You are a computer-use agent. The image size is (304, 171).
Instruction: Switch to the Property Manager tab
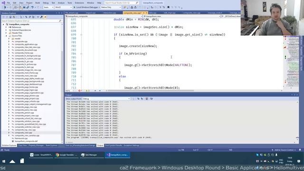click(x=36, y=145)
